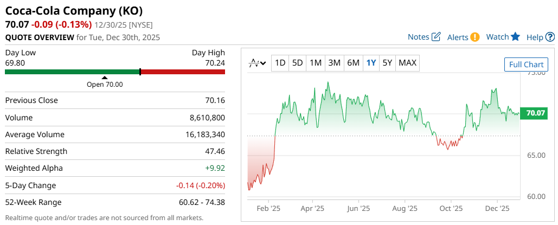Switch chart to 5D range
Screen dimensions: 558x225
coord(297,63)
